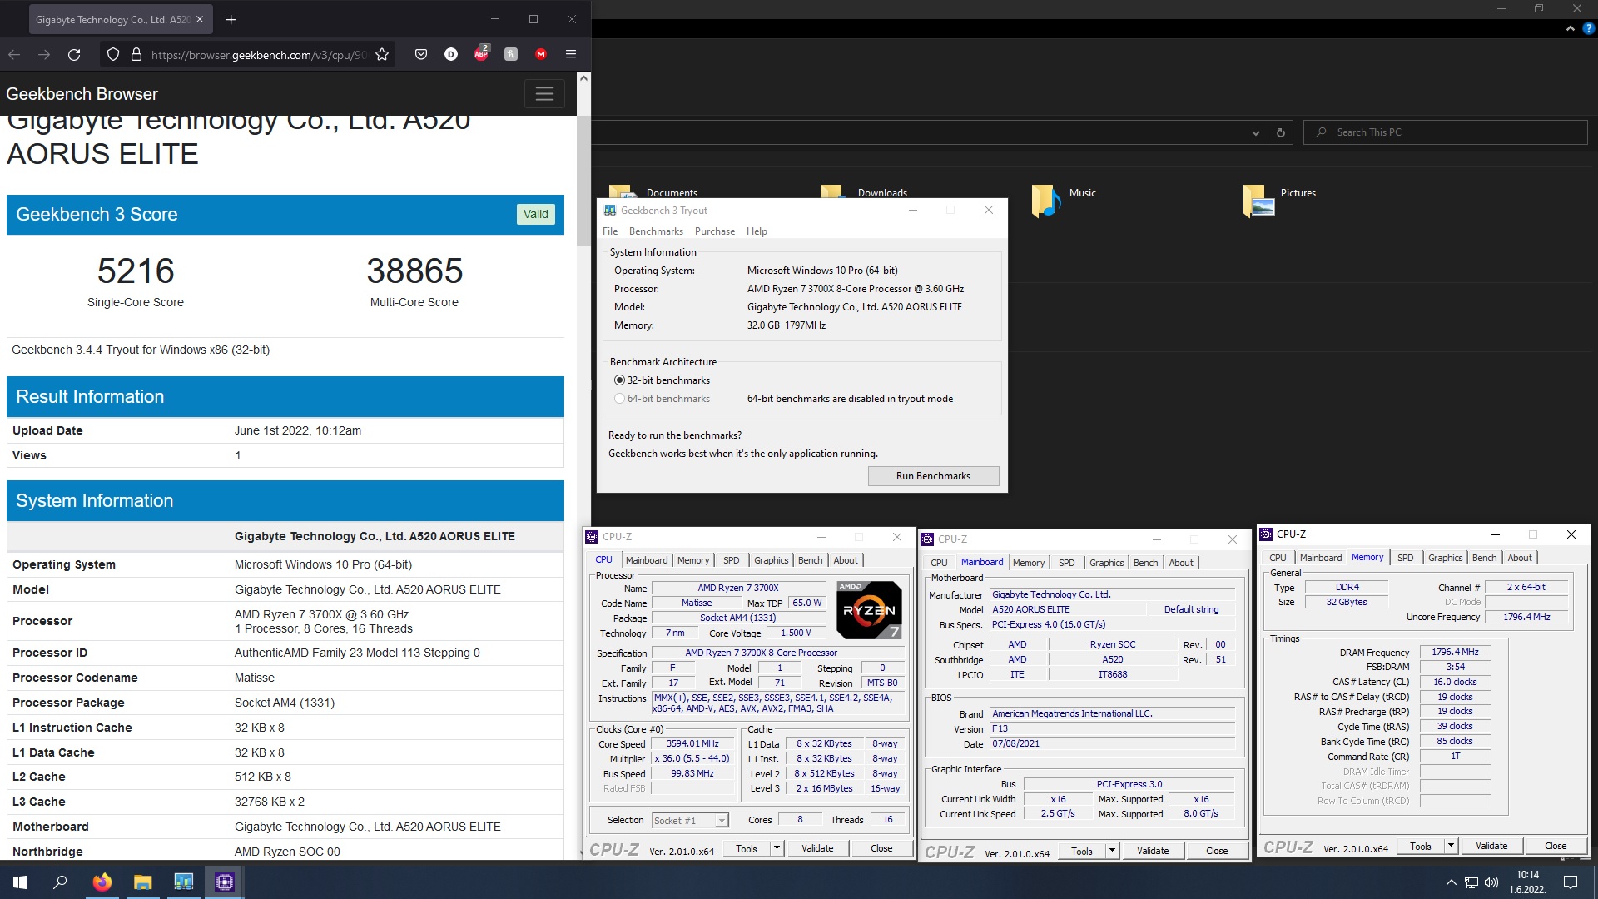Bookmark page with the star icon
Viewport: 1598px width, 899px height.
tap(382, 55)
